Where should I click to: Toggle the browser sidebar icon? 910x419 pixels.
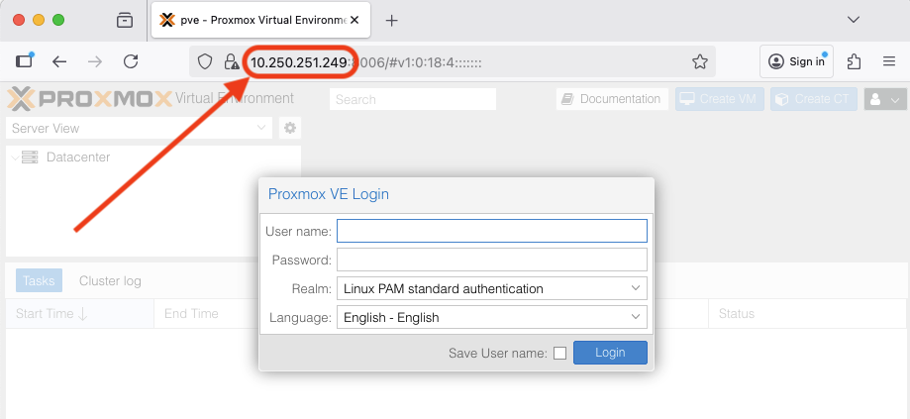(x=25, y=61)
